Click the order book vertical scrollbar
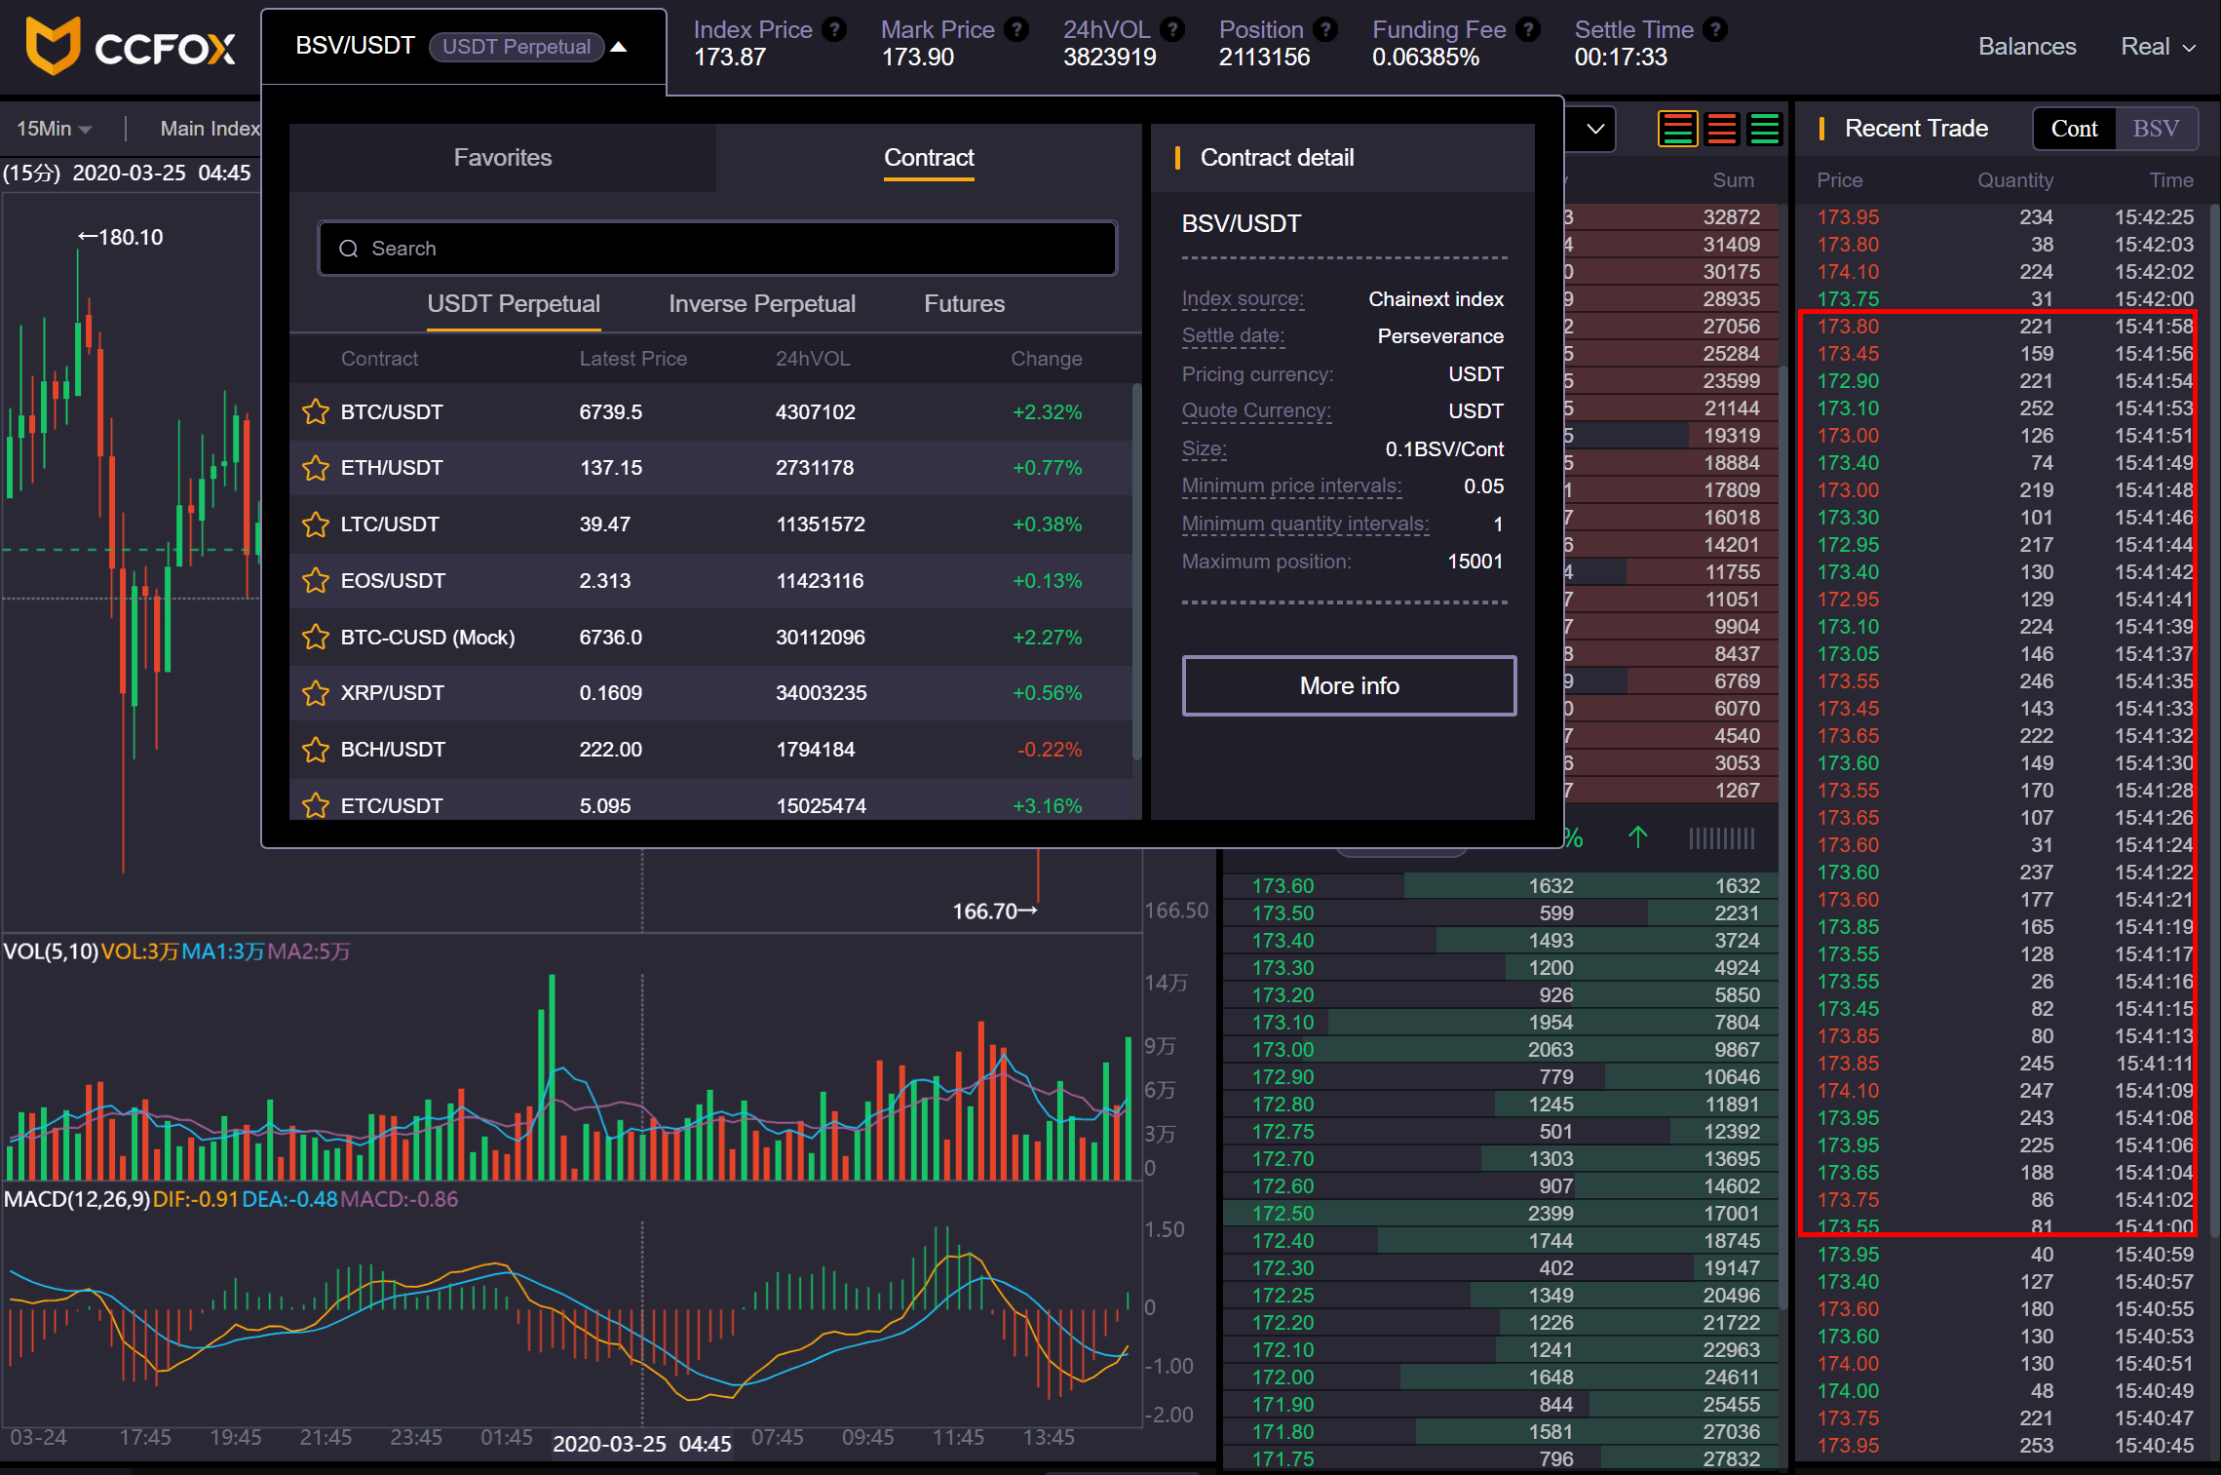The width and height of the screenshot is (2221, 1475). [x=1783, y=838]
